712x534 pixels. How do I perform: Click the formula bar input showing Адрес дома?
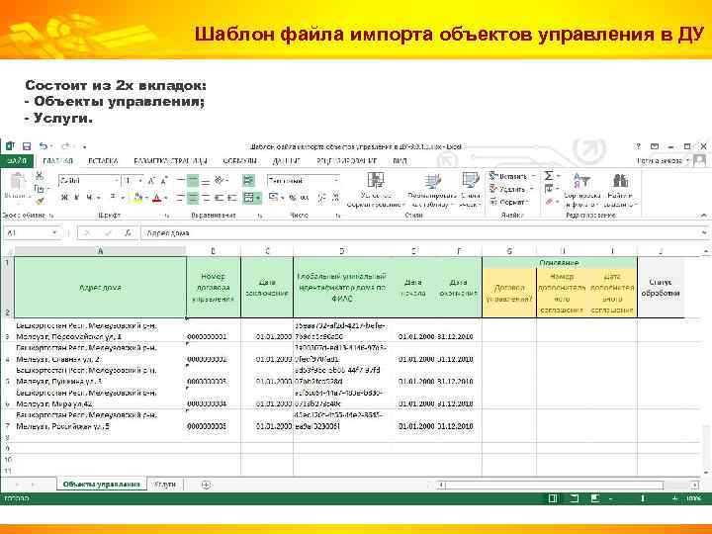(x=420, y=233)
